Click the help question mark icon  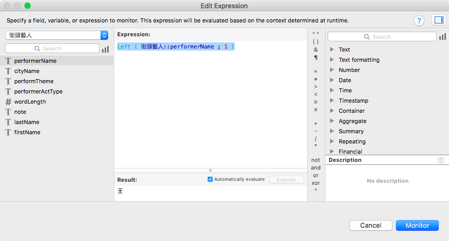pos(419,20)
